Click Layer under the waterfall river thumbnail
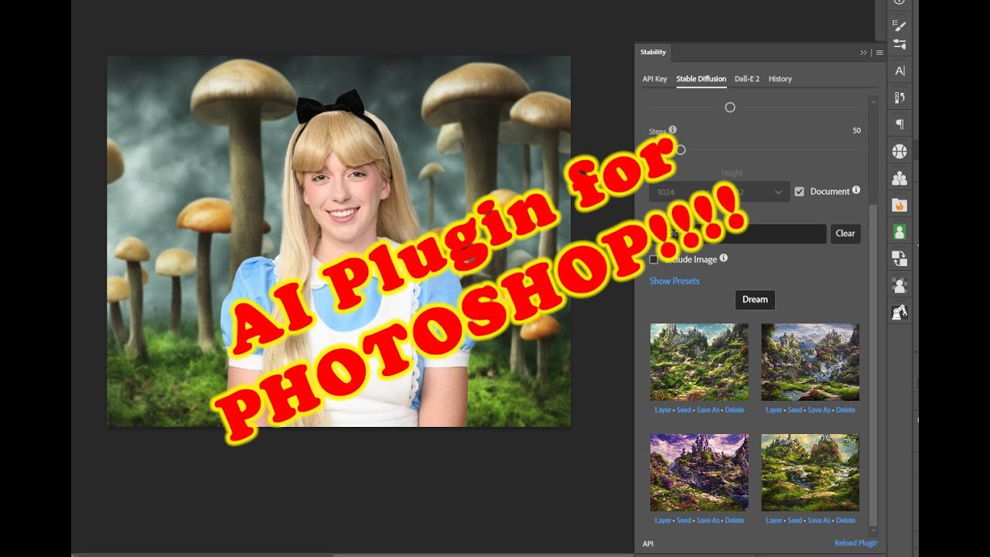Screen dimensions: 990x557 click(773, 410)
